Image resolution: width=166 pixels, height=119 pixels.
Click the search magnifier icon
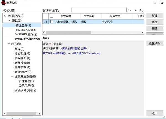pos(141,10)
